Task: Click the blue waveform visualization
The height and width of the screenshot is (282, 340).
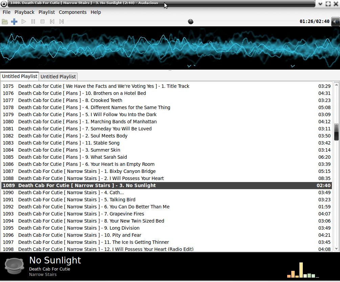Action: 170,48
